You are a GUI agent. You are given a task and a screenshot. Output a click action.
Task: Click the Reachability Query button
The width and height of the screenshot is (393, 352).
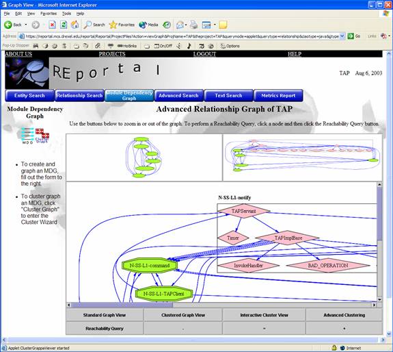[105, 329]
